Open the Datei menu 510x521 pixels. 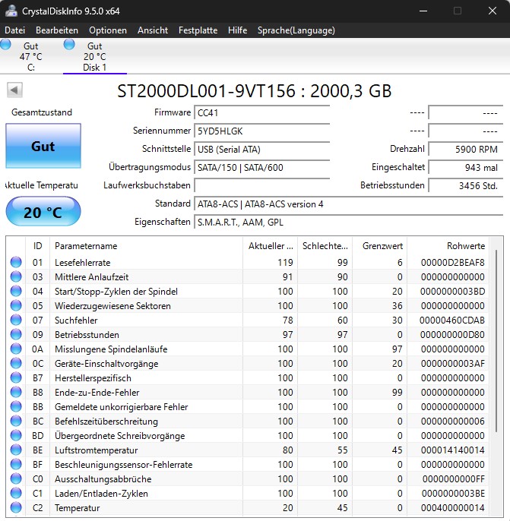click(15, 30)
